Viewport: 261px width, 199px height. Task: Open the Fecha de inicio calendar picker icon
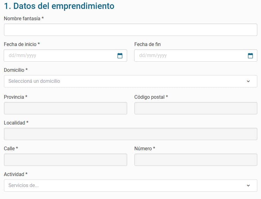click(x=120, y=55)
